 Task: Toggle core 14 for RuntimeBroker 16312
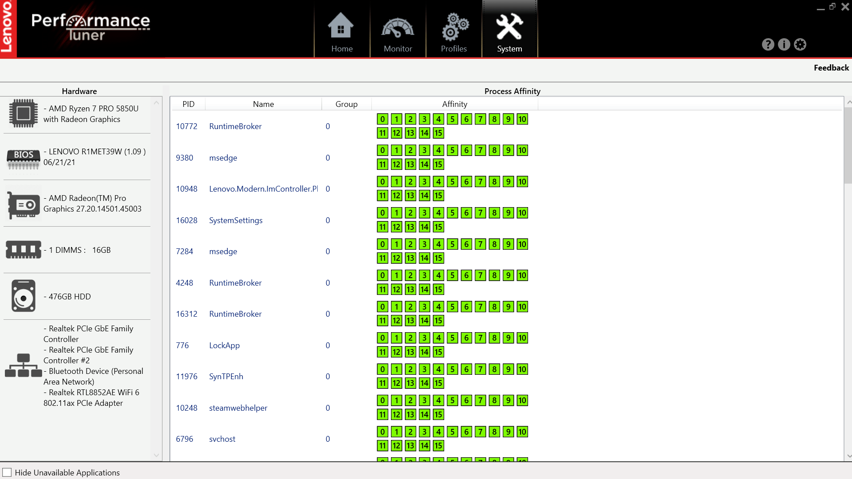(x=425, y=320)
